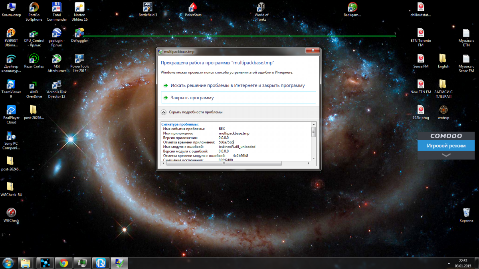Toggle COMODO Игровой режим button
The height and width of the screenshot is (269, 479).
[446, 145]
